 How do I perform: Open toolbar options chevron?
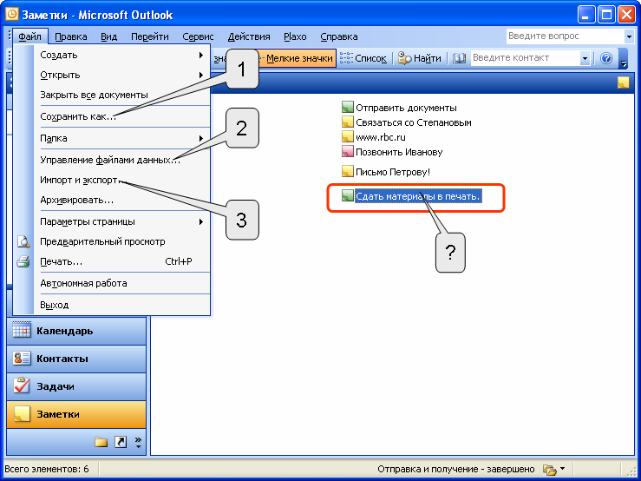(x=624, y=59)
